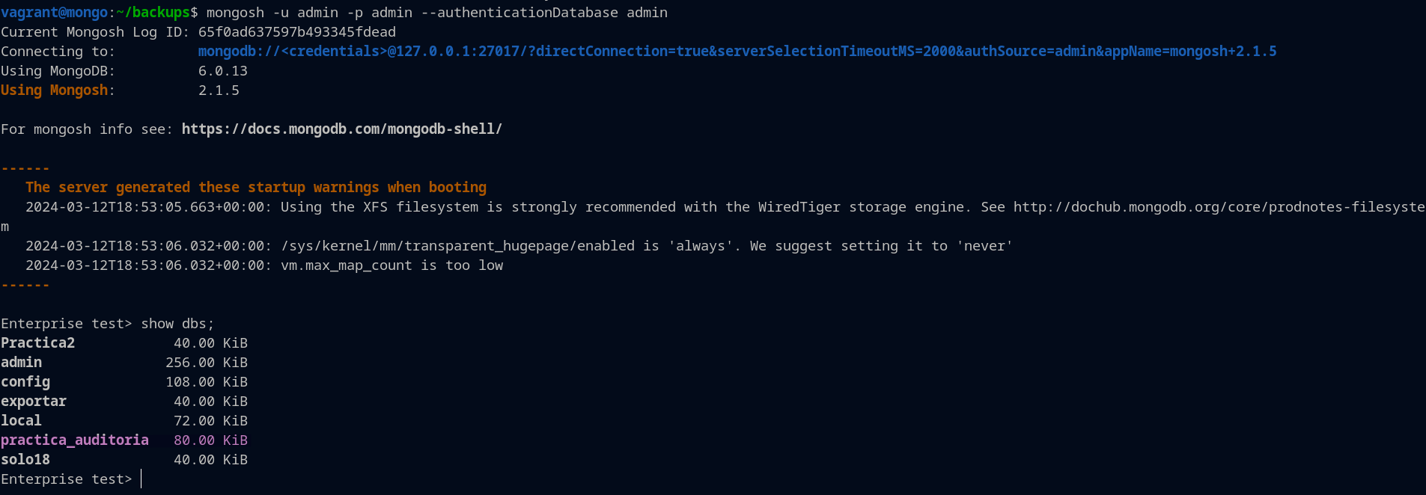
Task: Click the local database entry
Action: click(x=21, y=421)
